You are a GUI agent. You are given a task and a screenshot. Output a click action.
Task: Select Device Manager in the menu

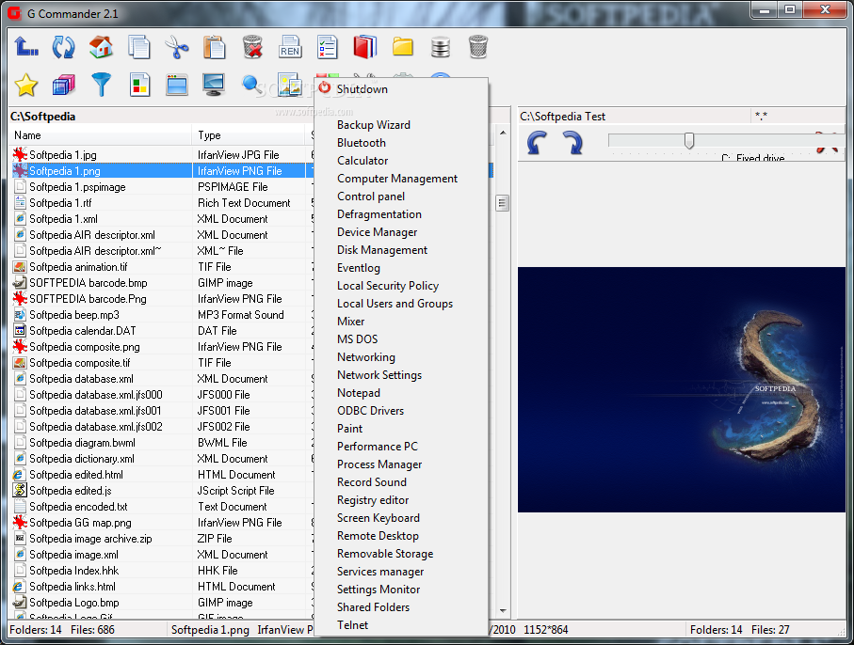(x=377, y=231)
